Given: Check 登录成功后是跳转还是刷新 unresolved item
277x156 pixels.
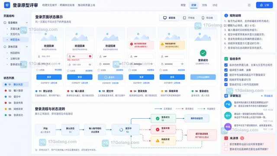Looking at the screenshot, I should (x=226, y=149).
